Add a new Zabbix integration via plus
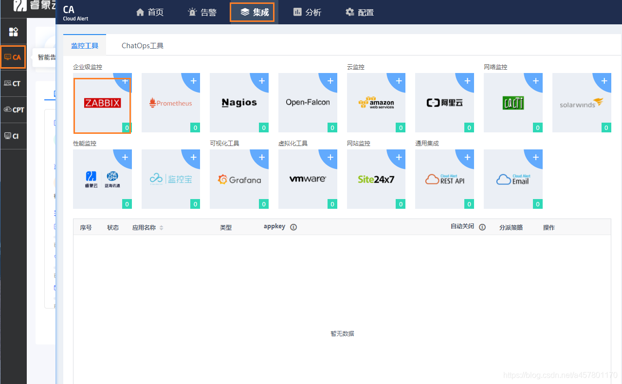Screen dimensions: 622x384 tap(125, 81)
